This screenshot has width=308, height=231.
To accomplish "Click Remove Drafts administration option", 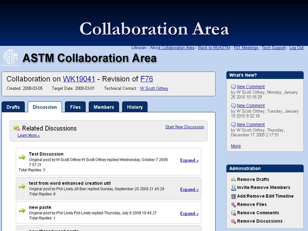I will click(x=253, y=179).
